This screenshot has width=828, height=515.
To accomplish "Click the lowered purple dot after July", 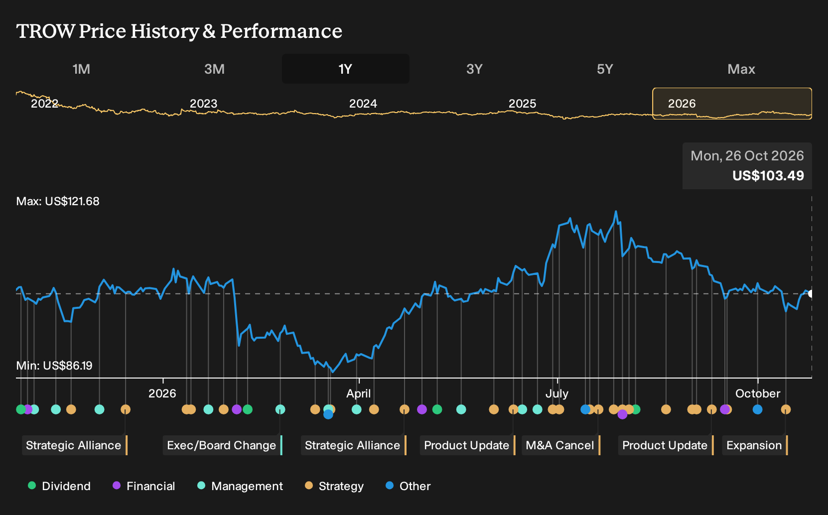I will click(622, 414).
